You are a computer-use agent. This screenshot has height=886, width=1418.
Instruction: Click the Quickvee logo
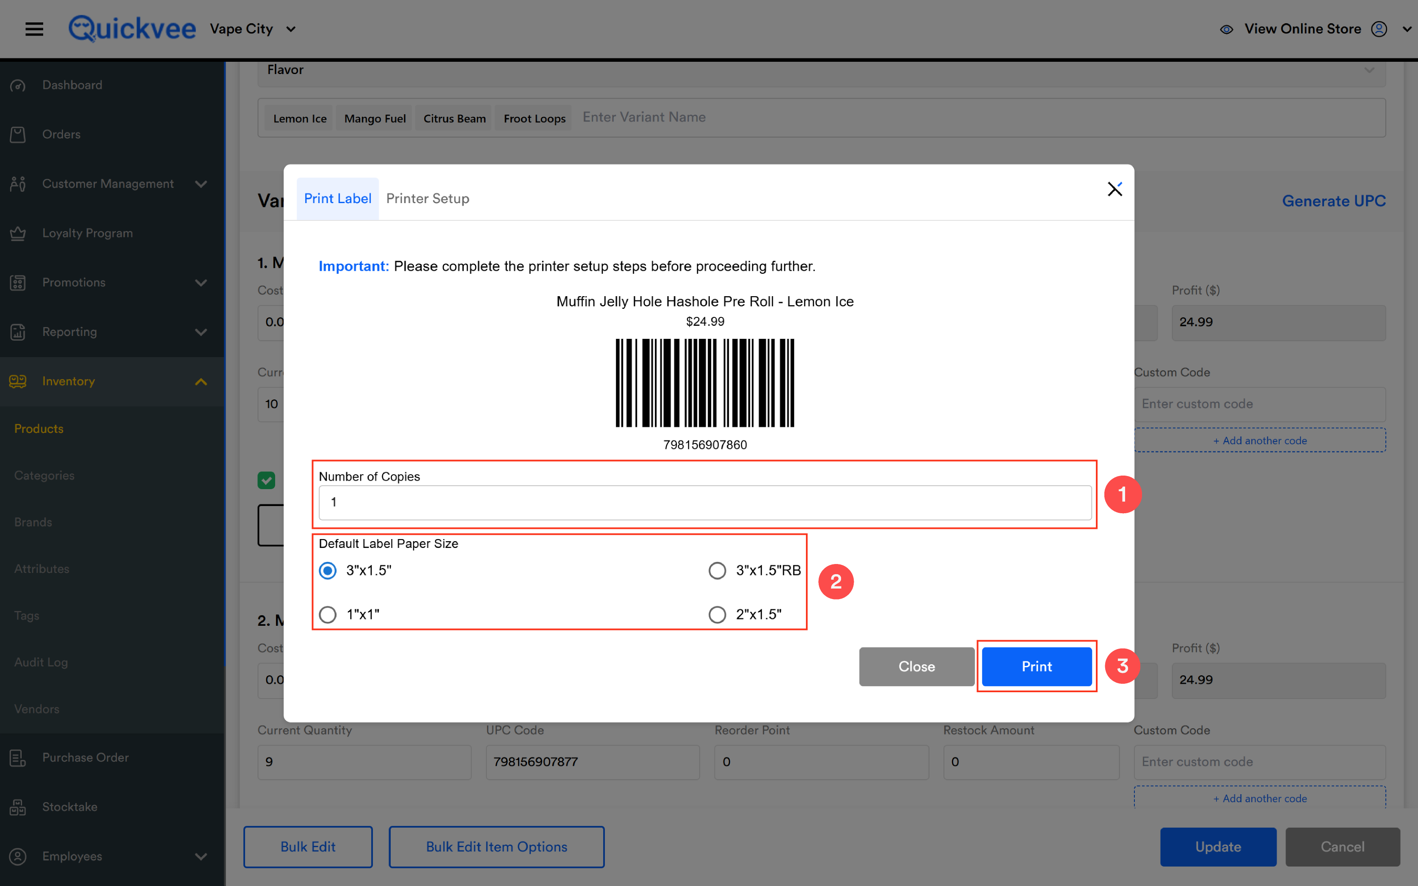tap(132, 28)
